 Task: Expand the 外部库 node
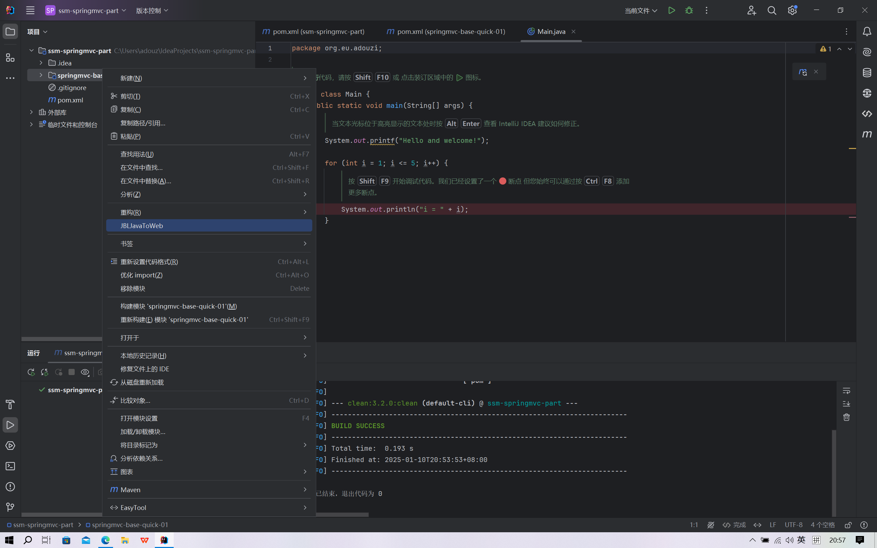pyautogui.click(x=32, y=112)
